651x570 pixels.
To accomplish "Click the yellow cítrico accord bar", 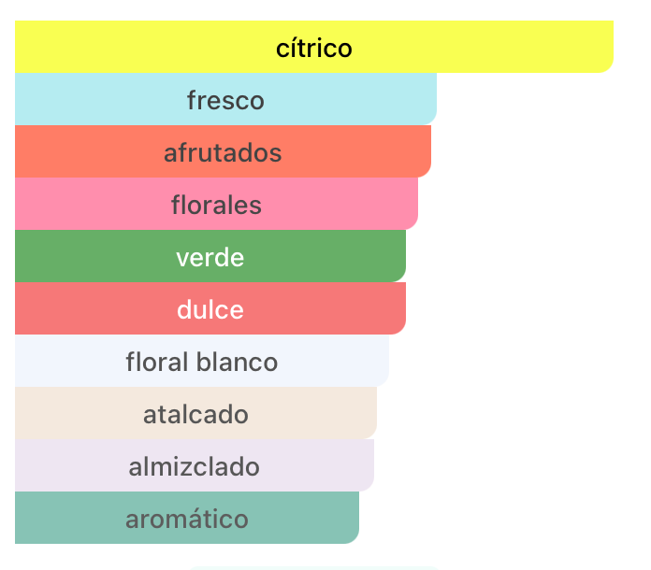I will (314, 47).
